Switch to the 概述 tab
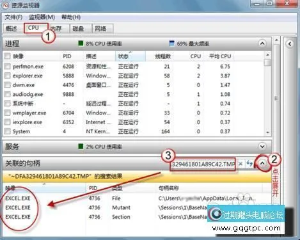Viewport: 300px width, 240px height. click(12, 28)
